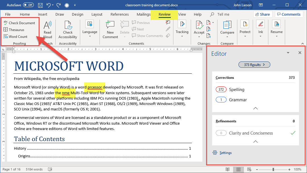This screenshot has width=307, height=173.
Task: Click the Save icon in title bar
Action: click(40, 5)
